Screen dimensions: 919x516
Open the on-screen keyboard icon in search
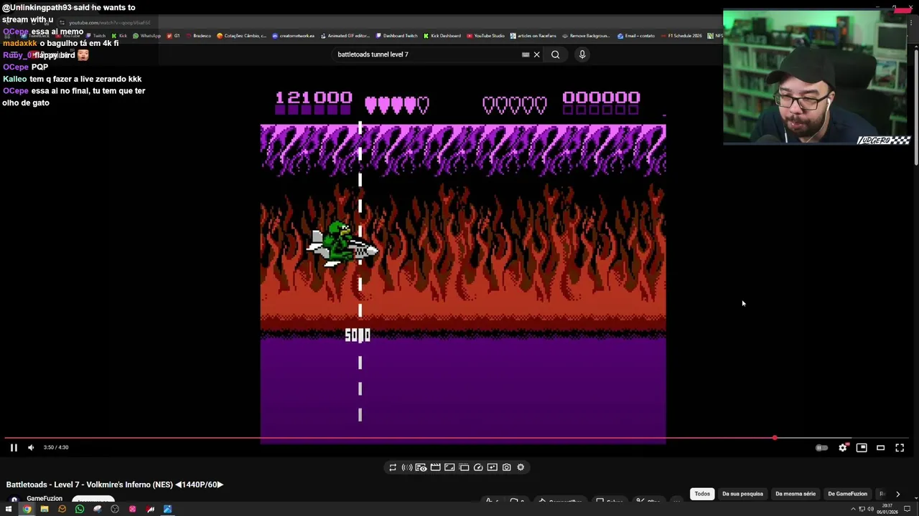(x=526, y=54)
